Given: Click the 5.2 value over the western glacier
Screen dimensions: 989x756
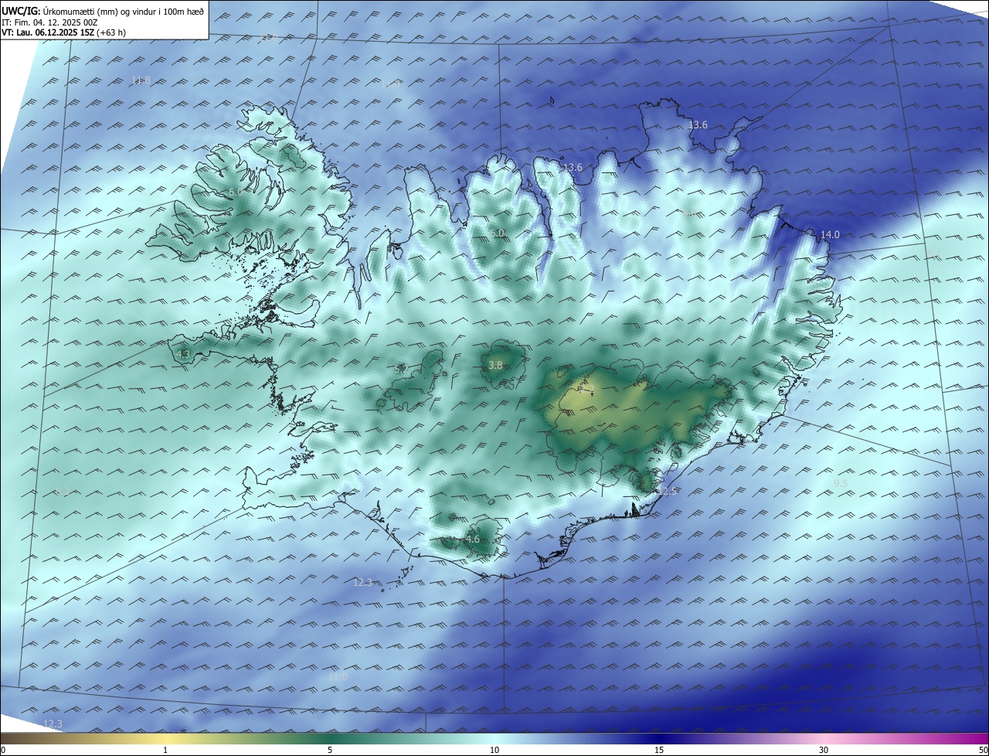Looking at the screenshot, I should 401,369.
